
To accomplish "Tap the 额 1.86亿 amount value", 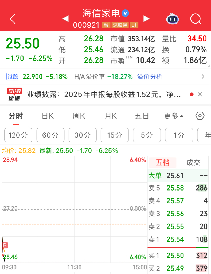I will (195, 60).
